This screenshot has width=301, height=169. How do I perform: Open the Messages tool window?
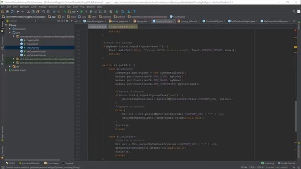coord(51,163)
